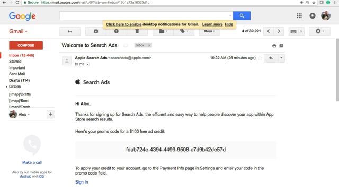
Task: Open the Gmail product dropdown
Action: point(18,31)
